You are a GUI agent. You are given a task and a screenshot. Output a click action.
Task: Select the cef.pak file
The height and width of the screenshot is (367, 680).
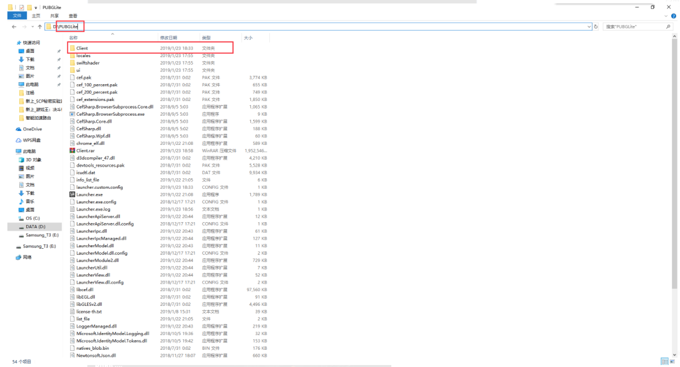point(84,78)
